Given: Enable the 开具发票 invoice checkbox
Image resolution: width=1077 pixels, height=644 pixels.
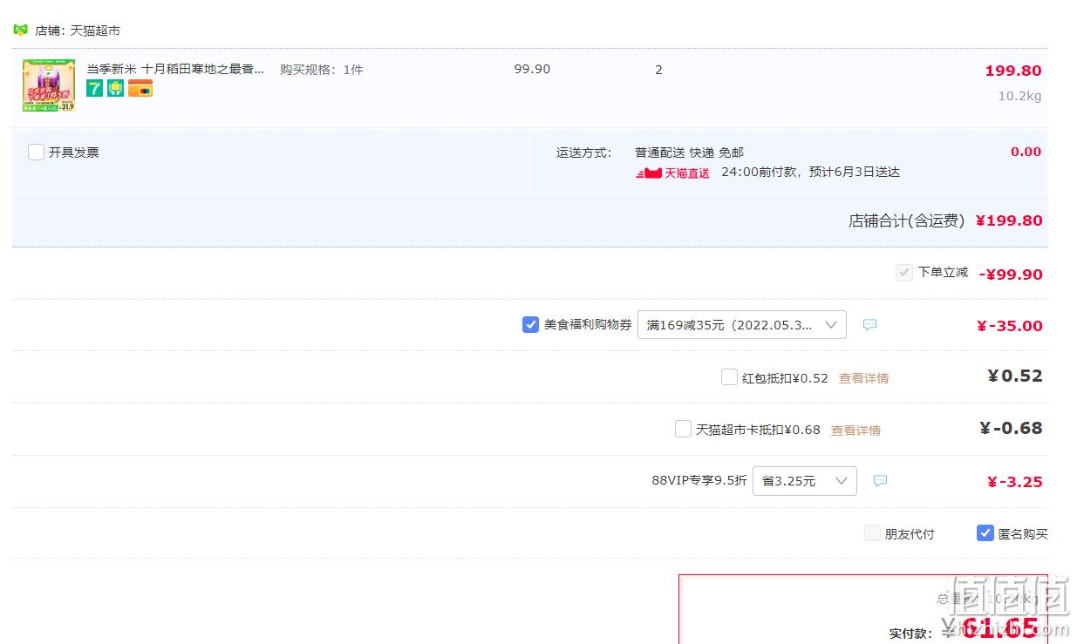Looking at the screenshot, I should 36,153.
